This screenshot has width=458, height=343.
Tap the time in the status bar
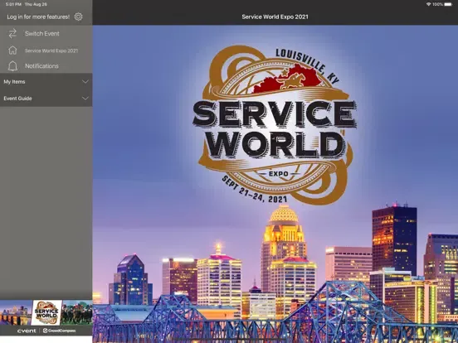(13, 4)
